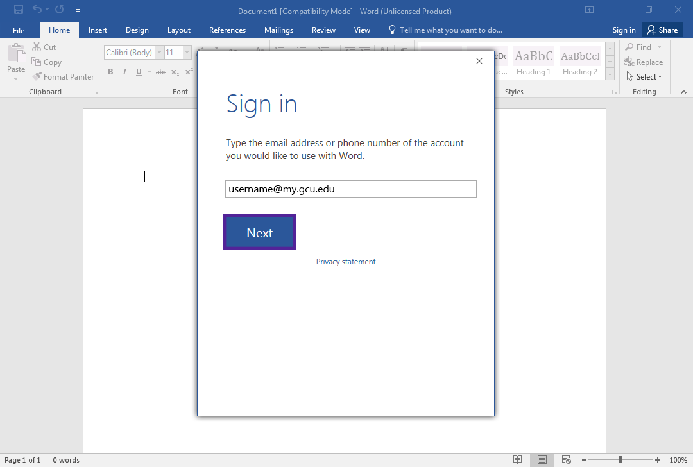693x467 pixels.
Task: Toggle Bold formatting
Action: pos(110,72)
